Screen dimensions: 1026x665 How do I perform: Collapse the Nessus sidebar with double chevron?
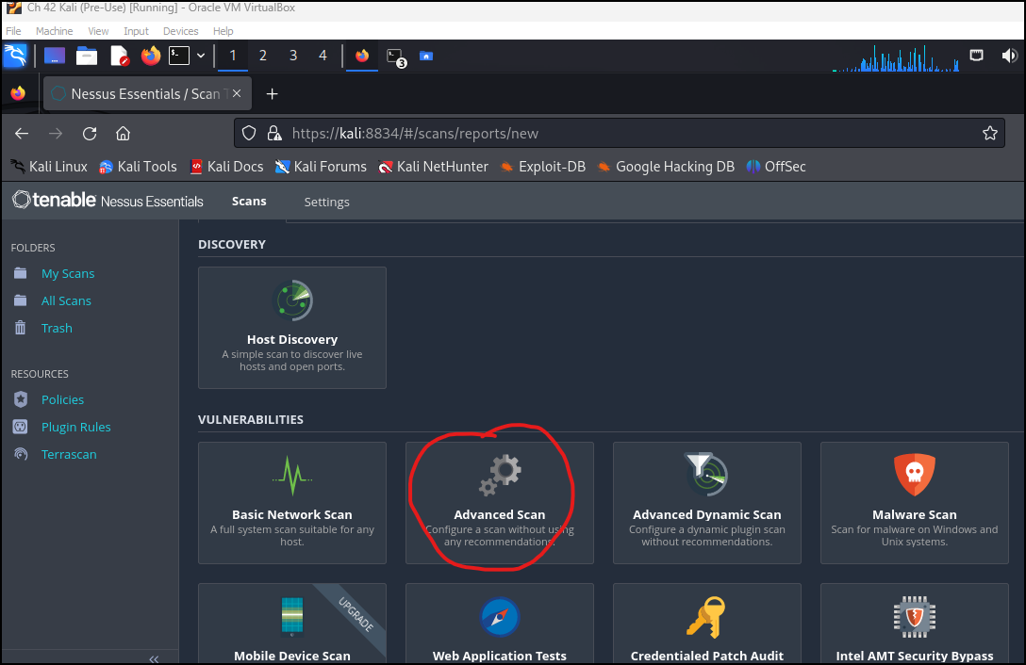pos(154,658)
